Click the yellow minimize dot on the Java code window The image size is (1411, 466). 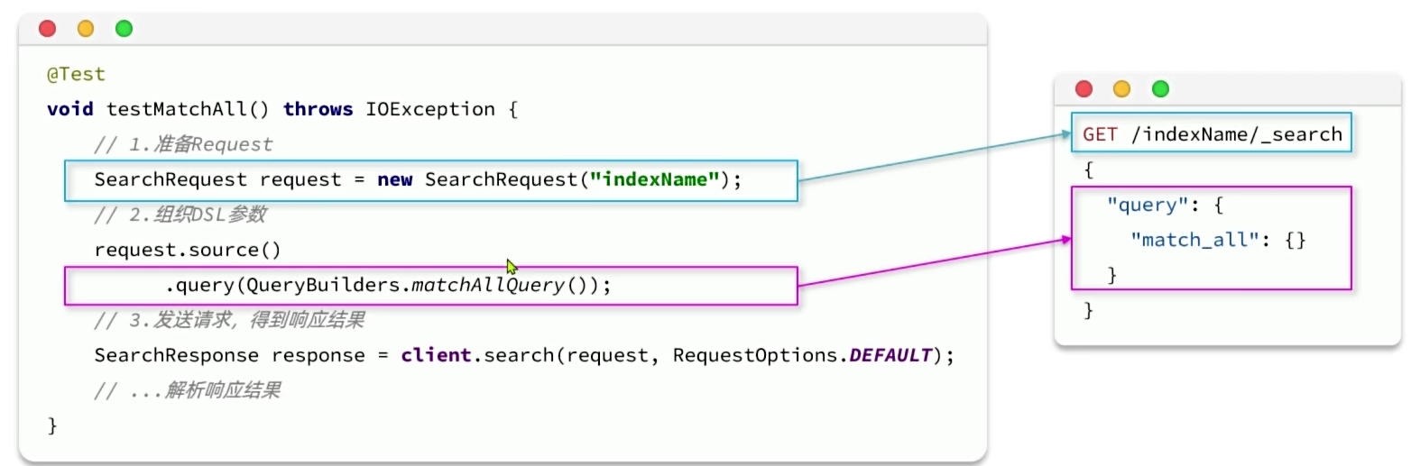click(86, 29)
